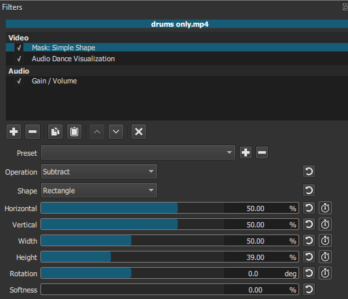This screenshot has height=299, width=348.
Task: Delete preset with minus icon
Action: tap(262, 152)
